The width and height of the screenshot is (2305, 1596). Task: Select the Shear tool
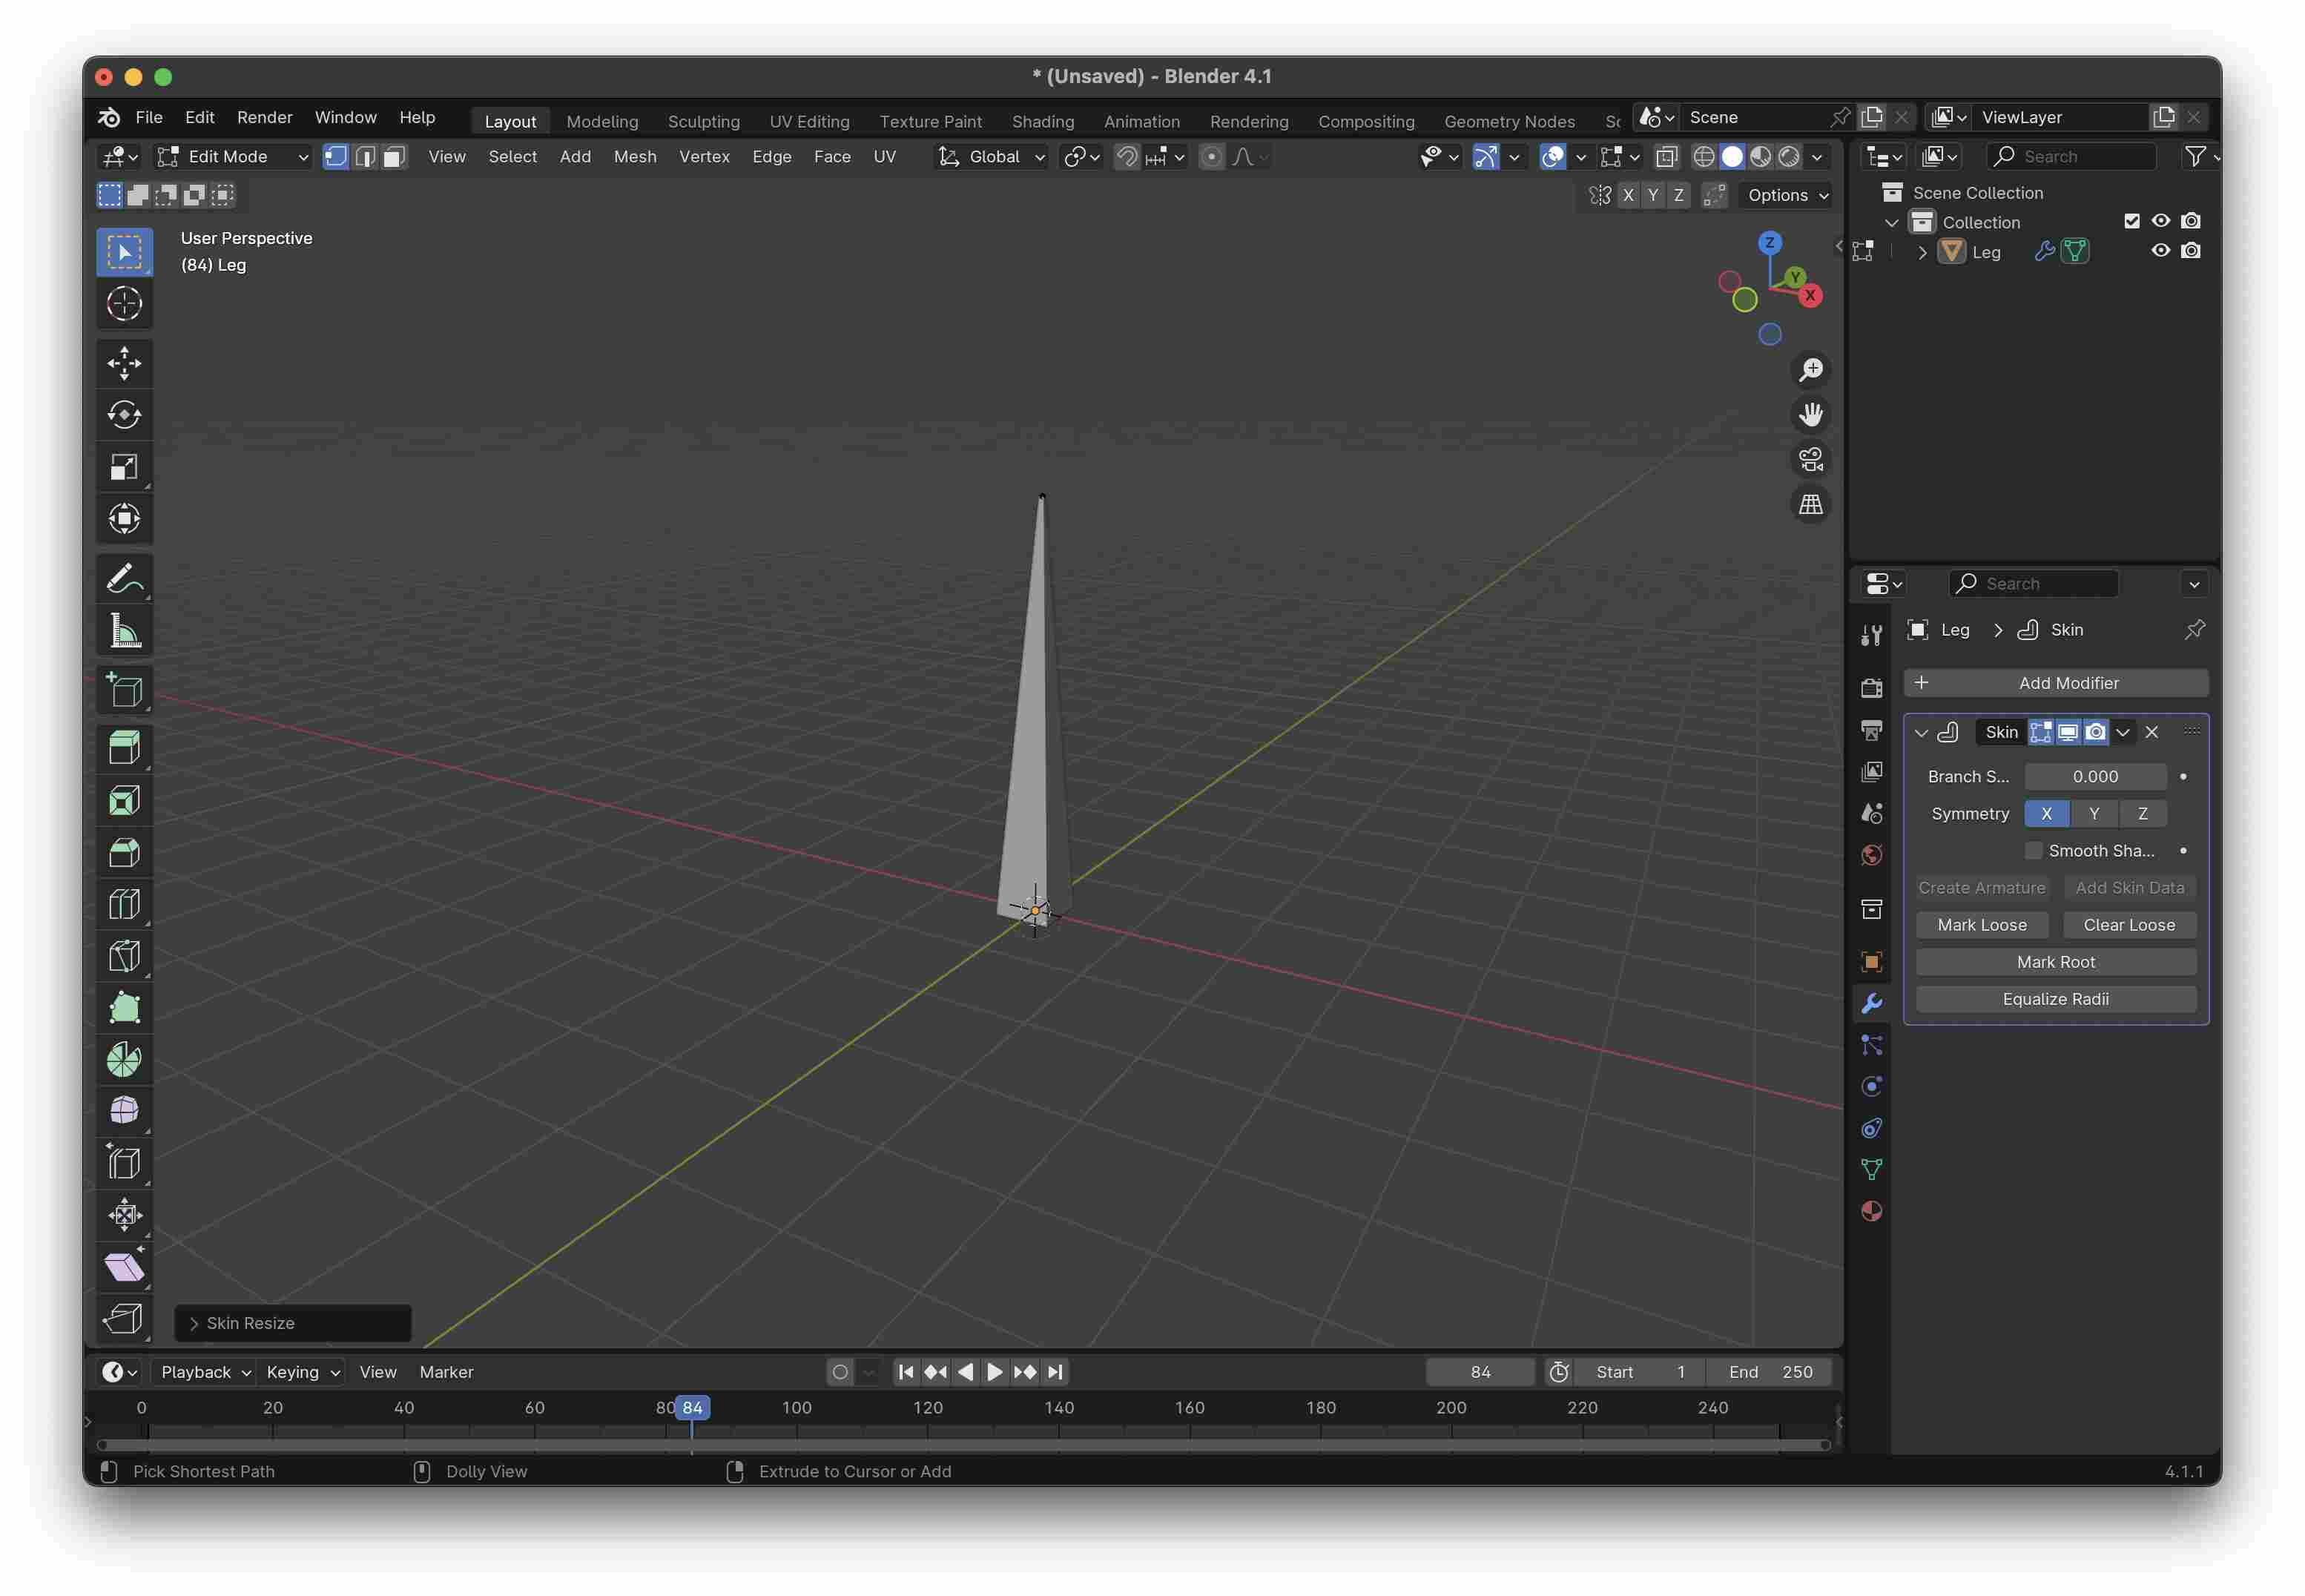pos(124,1268)
